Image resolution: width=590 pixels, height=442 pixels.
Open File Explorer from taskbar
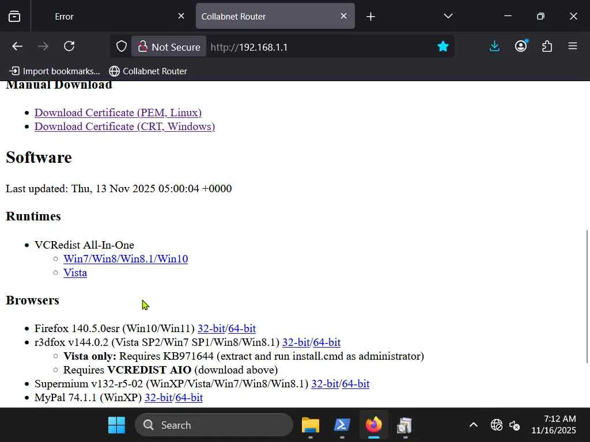311,425
